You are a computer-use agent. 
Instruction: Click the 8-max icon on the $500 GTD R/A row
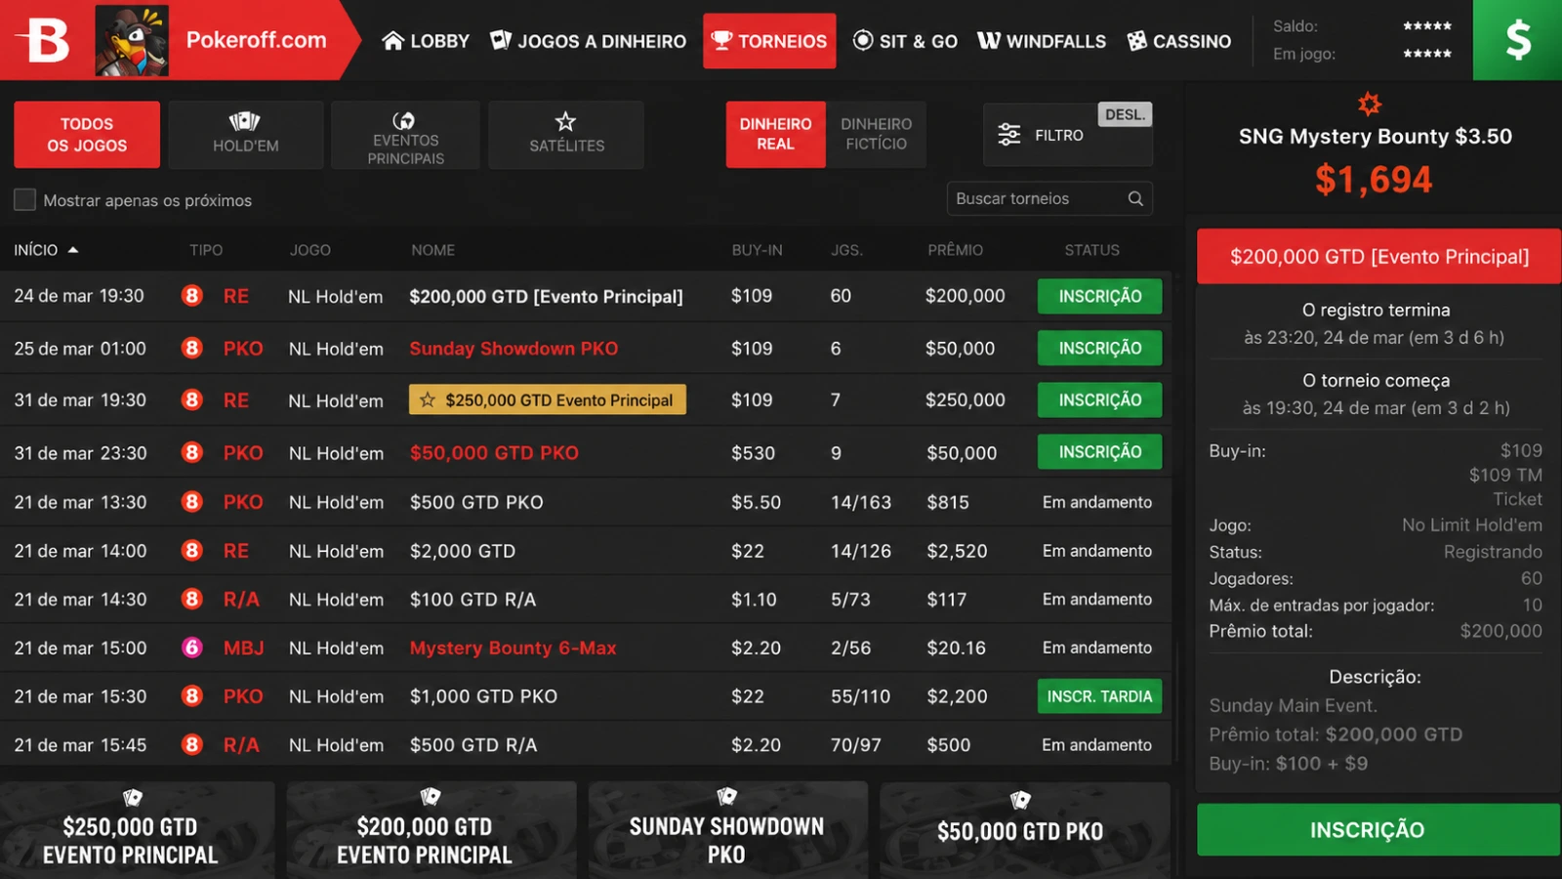pyautogui.click(x=192, y=745)
